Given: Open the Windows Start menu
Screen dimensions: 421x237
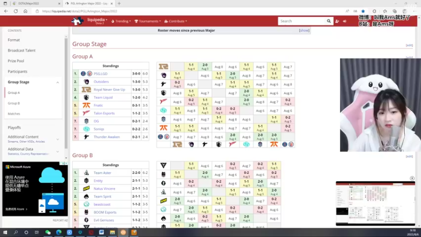Looking at the screenshot, I should 5,232.
